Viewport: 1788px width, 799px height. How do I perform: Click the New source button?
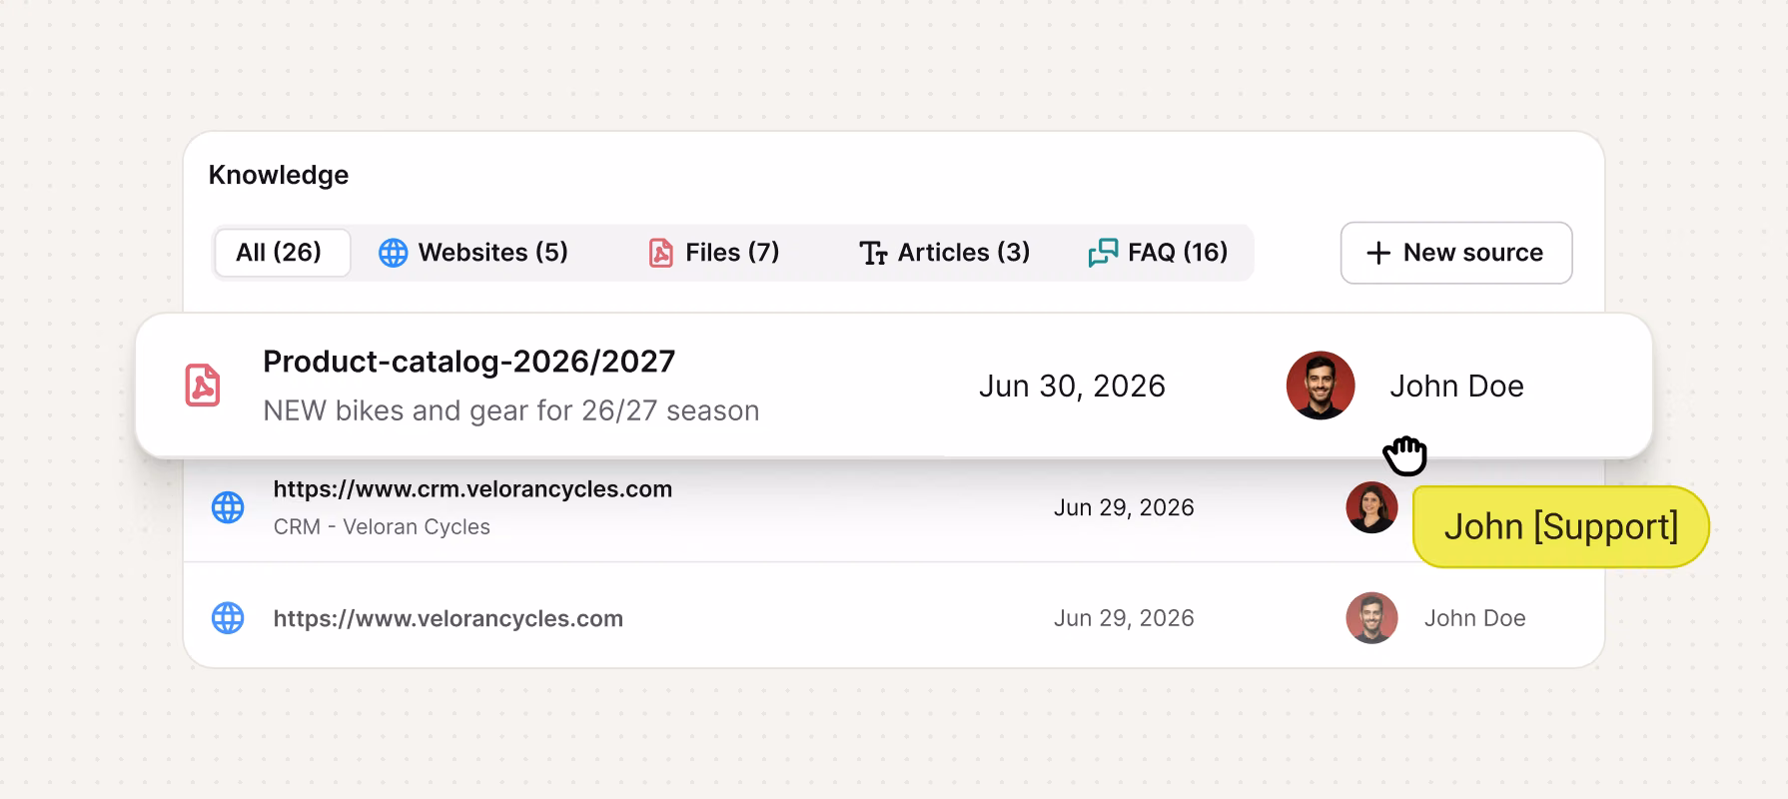[x=1456, y=253]
